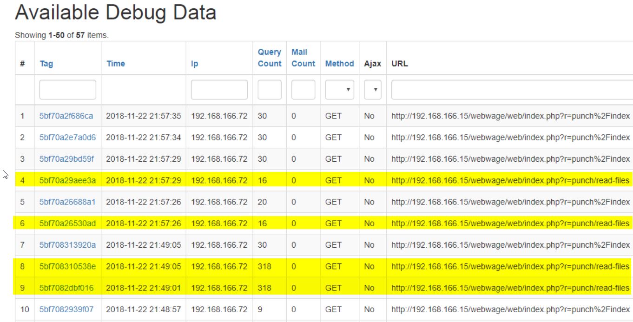Open the Method filter dropdown
This screenshot has width=633, height=322.
click(x=339, y=90)
